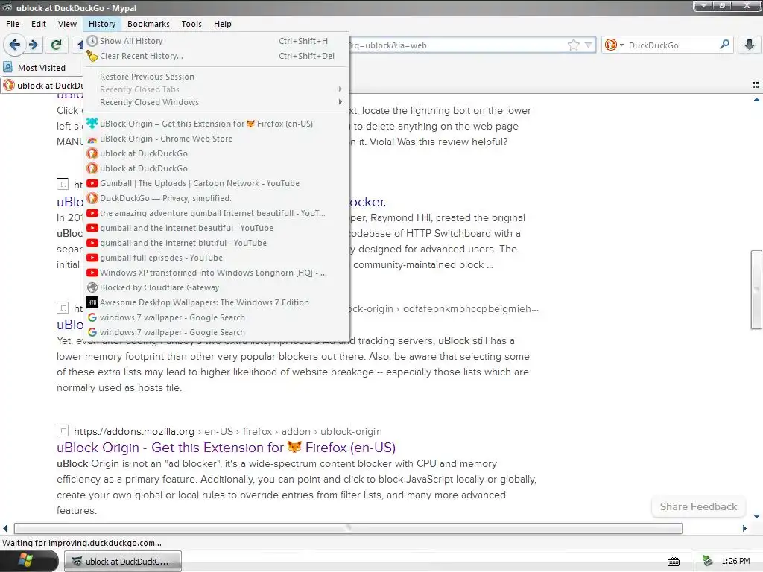The height and width of the screenshot is (572, 763).
Task: Open 'Blocked by Cloudflare Gateway' history entry
Action: tap(217, 287)
